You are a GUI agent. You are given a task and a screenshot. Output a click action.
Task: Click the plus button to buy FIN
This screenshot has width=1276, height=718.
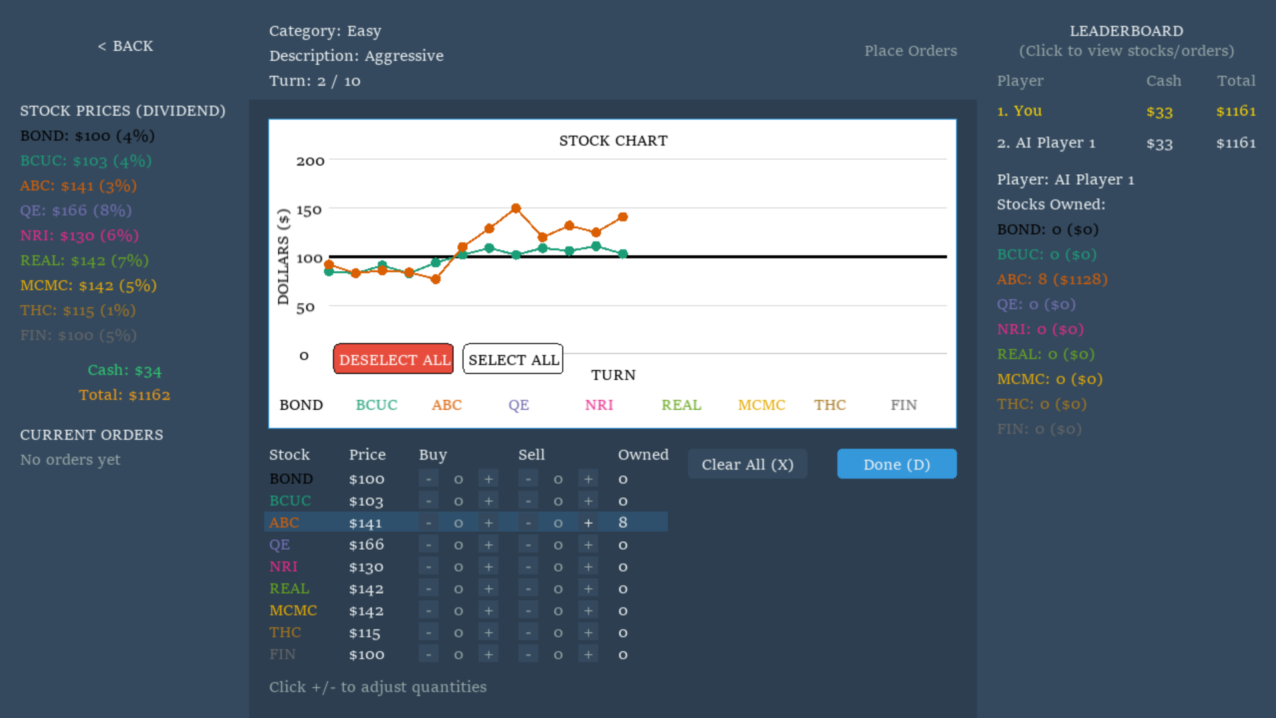(x=488, y=654)
